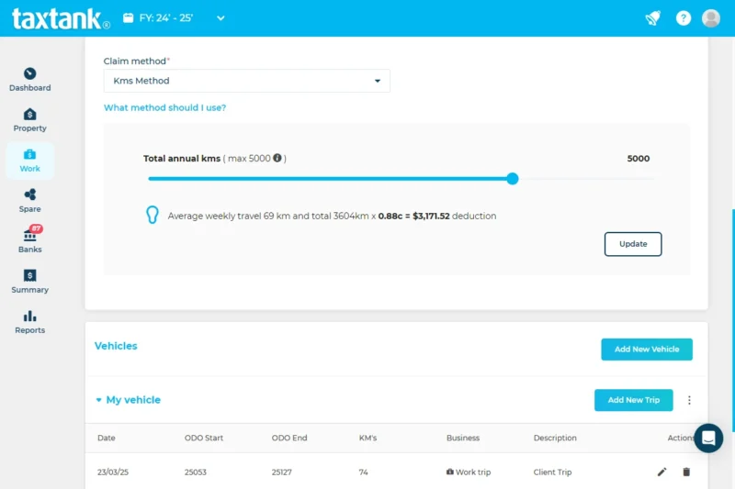Expand the financial year FY 24'-25' selector

tap(175, 18)
